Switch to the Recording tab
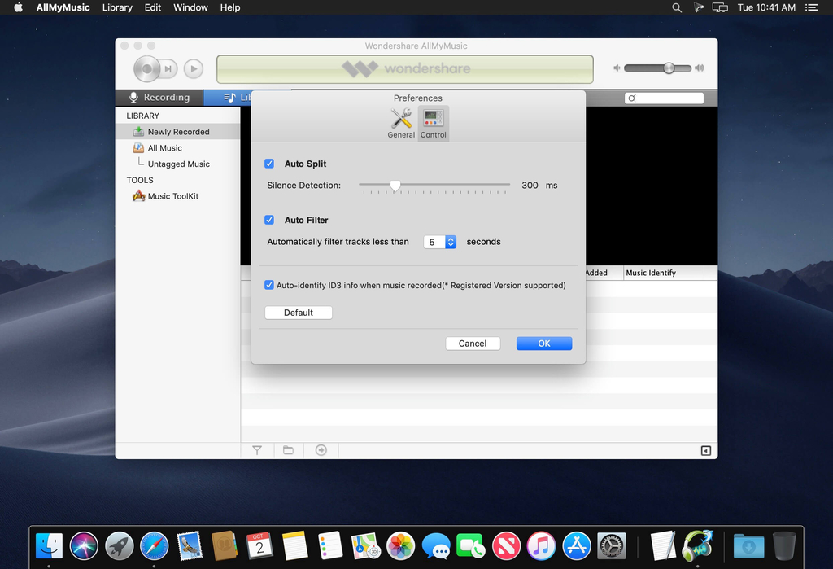 coord(159,98)
